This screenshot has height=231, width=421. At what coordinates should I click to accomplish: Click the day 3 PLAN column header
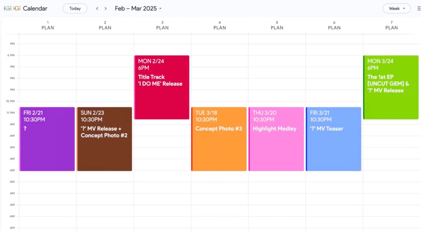coord(162,25)
